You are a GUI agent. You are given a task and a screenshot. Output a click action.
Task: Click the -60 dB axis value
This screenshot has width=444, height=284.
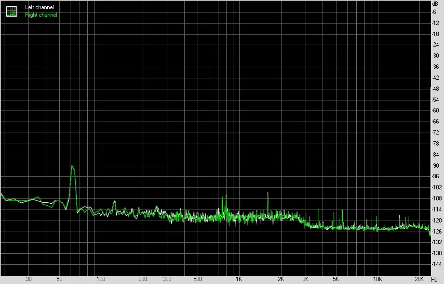pyautogui.click(x=435, y=111)
